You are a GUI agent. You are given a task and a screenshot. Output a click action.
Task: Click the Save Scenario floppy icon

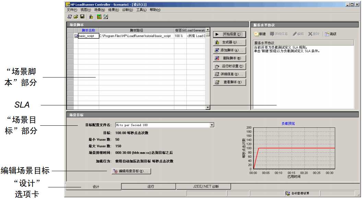(82, 17)
